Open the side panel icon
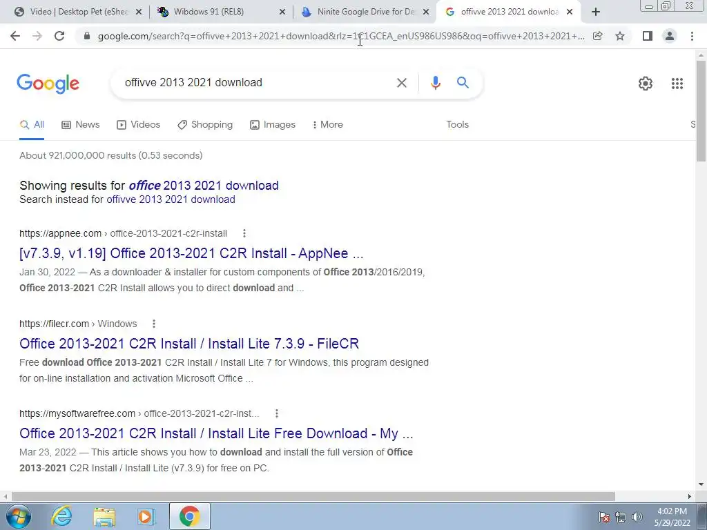The height and width of the screenshot is (530, 707). (648, 36)
